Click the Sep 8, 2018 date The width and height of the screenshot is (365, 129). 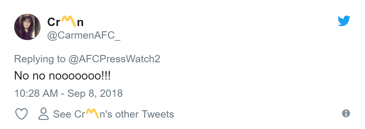click(95, 93)
